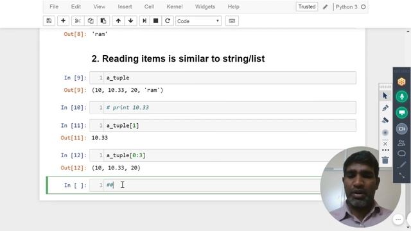Click the kernel idle circle indicator

363,7
